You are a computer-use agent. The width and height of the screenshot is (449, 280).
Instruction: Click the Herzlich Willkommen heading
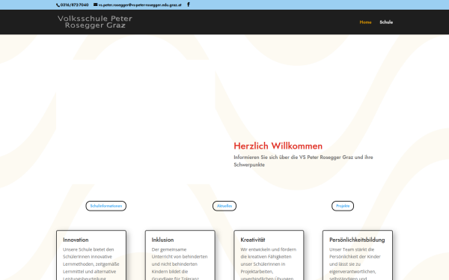coord(278,146)
